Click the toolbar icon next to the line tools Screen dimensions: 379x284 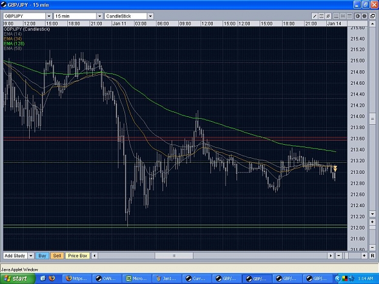click(x=328, y=16)
